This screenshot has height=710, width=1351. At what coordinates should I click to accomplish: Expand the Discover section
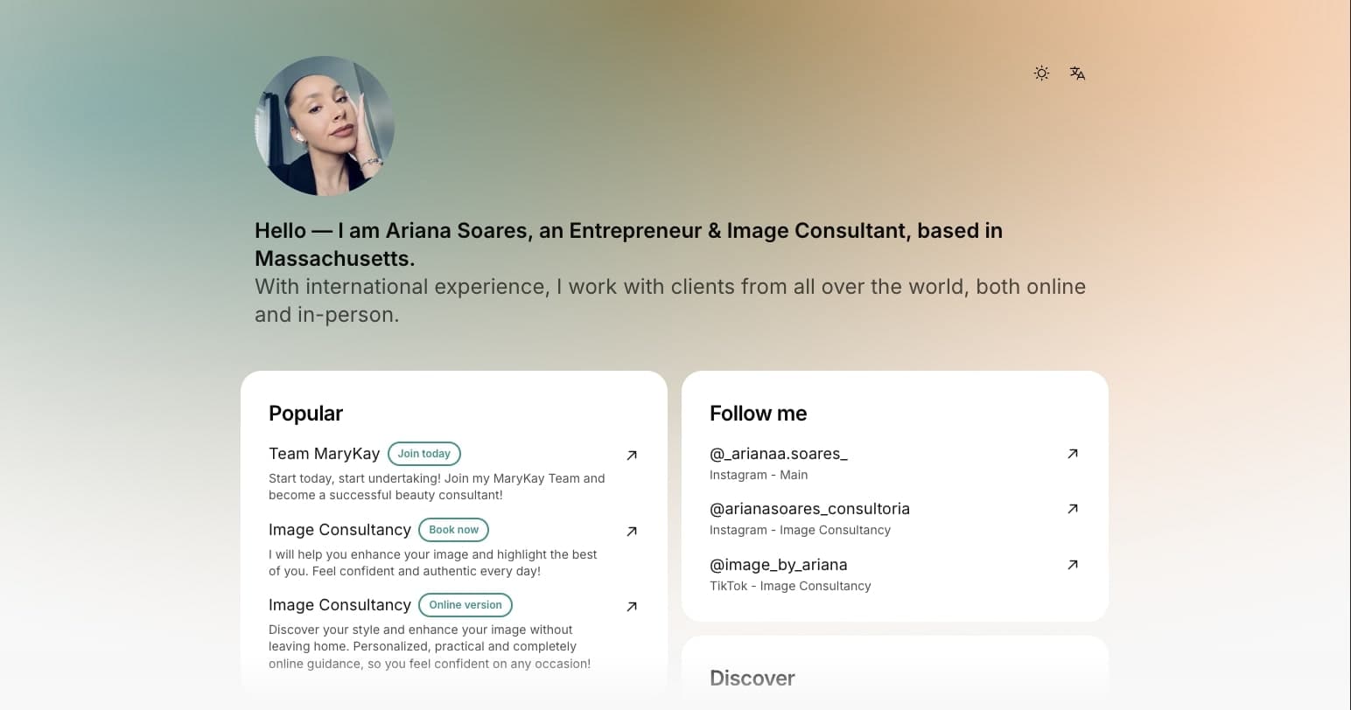pos(752,678)
